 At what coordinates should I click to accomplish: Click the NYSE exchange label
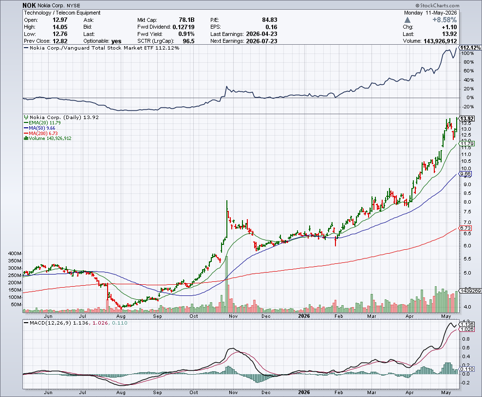tap(74, 5)
